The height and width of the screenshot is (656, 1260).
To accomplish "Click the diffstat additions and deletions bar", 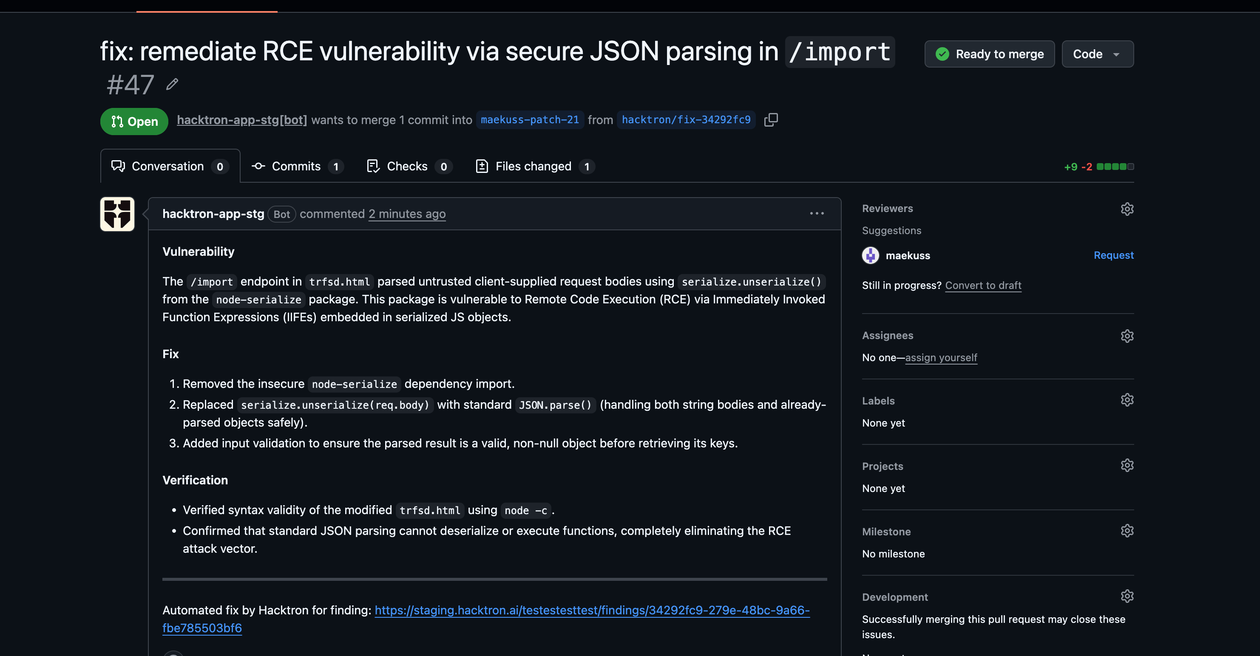I will click(x=1098, y=167).
